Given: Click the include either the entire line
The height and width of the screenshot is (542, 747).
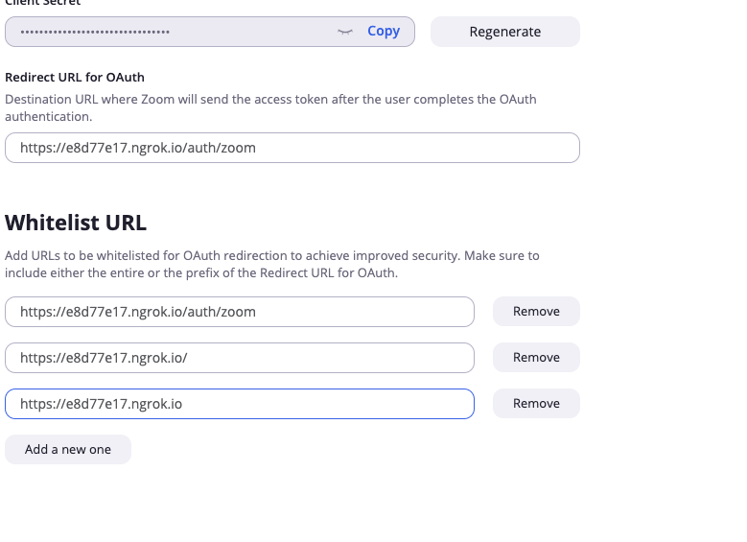Looking at the screenshot, I should [201, 273].
